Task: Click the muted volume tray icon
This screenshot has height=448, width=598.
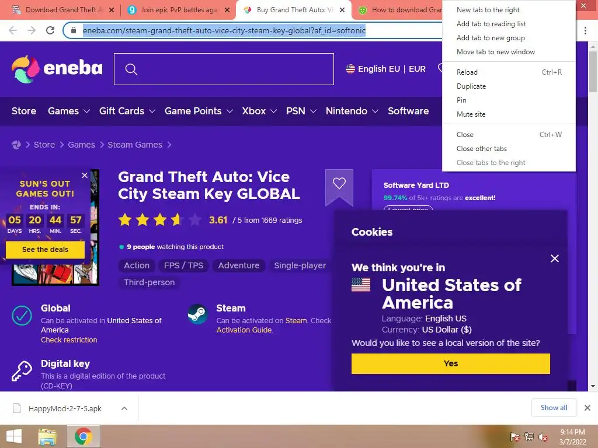Action: pyautogui.click(x=543, y=437)
